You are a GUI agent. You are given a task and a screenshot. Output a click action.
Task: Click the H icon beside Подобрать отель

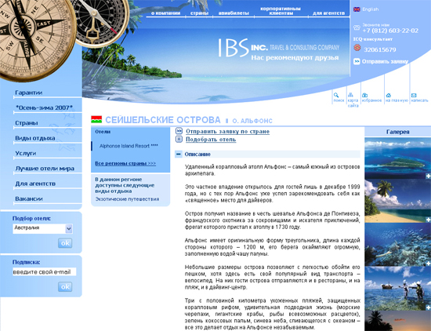coord(179,139)
